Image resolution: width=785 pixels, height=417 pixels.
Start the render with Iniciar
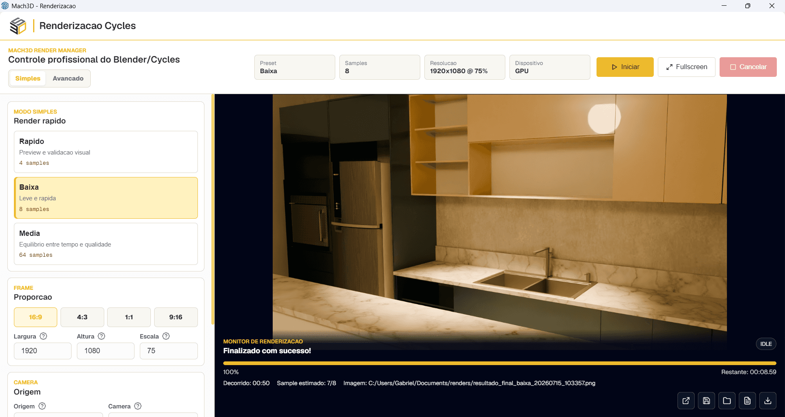coord(625,67)
